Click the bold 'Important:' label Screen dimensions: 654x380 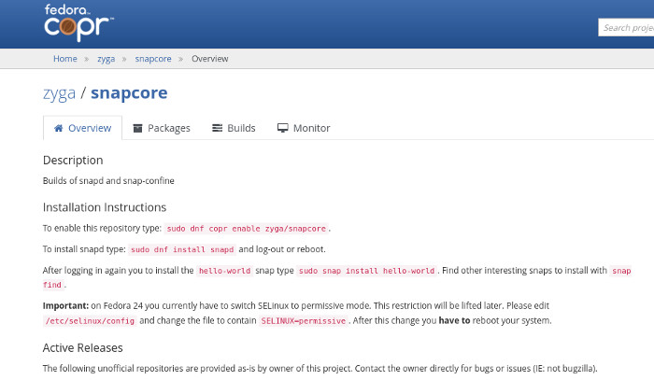click(66, 305)
